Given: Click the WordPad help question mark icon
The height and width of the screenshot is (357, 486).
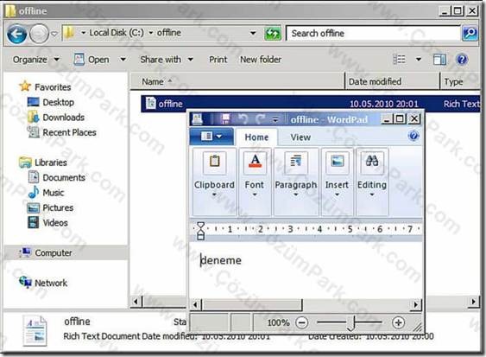Looking at the screenshot, I should pyautogui.click(x=413, y=136).
